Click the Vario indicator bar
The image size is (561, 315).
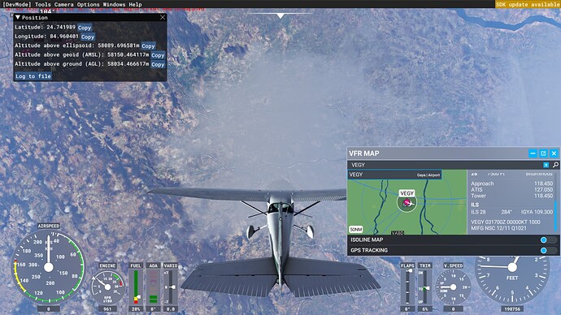click(171, 287)
